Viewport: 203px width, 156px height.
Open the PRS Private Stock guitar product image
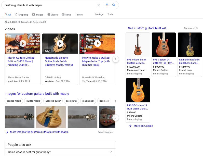tap(138, 44)
